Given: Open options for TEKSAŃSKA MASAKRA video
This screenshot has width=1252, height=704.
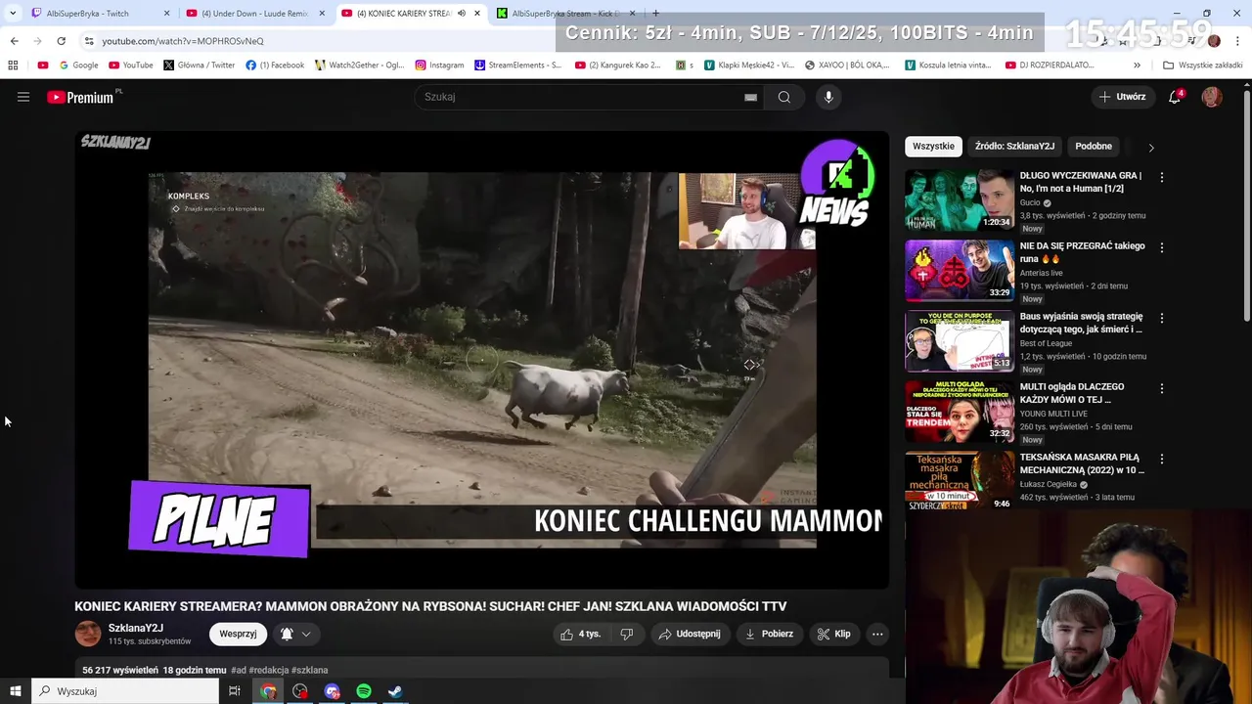Looking at the screenshot, I should click(1162, 459).
